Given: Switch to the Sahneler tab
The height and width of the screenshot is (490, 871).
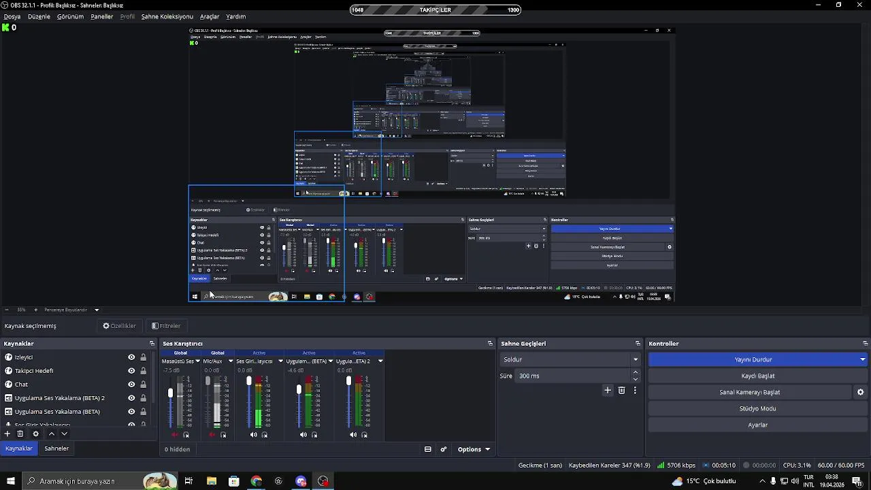Looking at the screenshot, I should point(56,448).
